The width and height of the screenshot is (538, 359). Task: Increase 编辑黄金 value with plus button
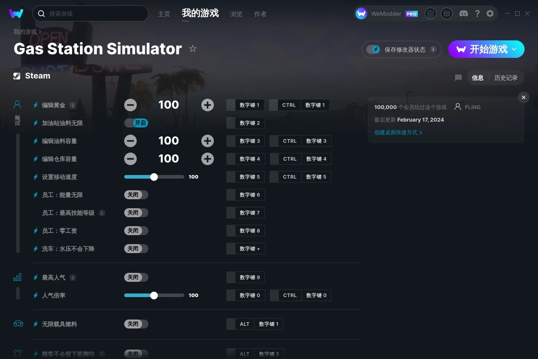click(x=208, y=105)
